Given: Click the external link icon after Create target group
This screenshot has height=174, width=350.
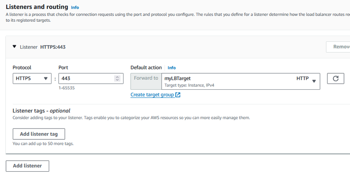Looking at the screenshot, I should [178, 95].
